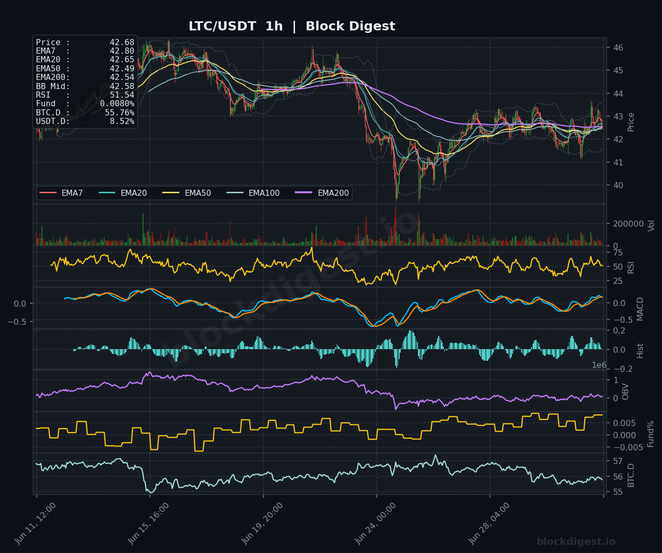Click the 'RSI' axis label
Image resolution: width=662 pixels, height=553 pixels.
pyautogui.click(x=631, y=267)
